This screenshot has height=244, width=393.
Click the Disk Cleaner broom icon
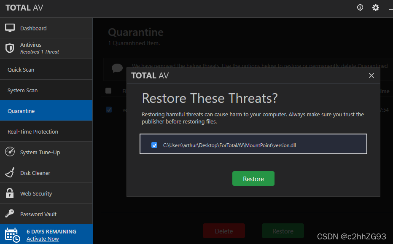[x=10, y=173]
